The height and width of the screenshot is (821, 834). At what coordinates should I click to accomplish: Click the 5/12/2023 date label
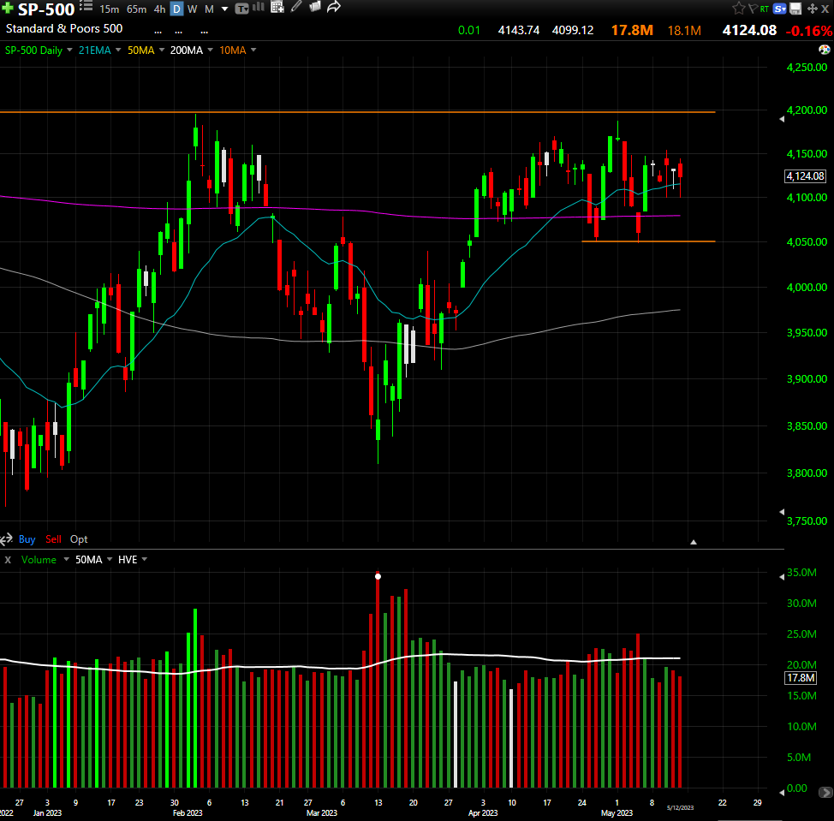pos(680,807)
